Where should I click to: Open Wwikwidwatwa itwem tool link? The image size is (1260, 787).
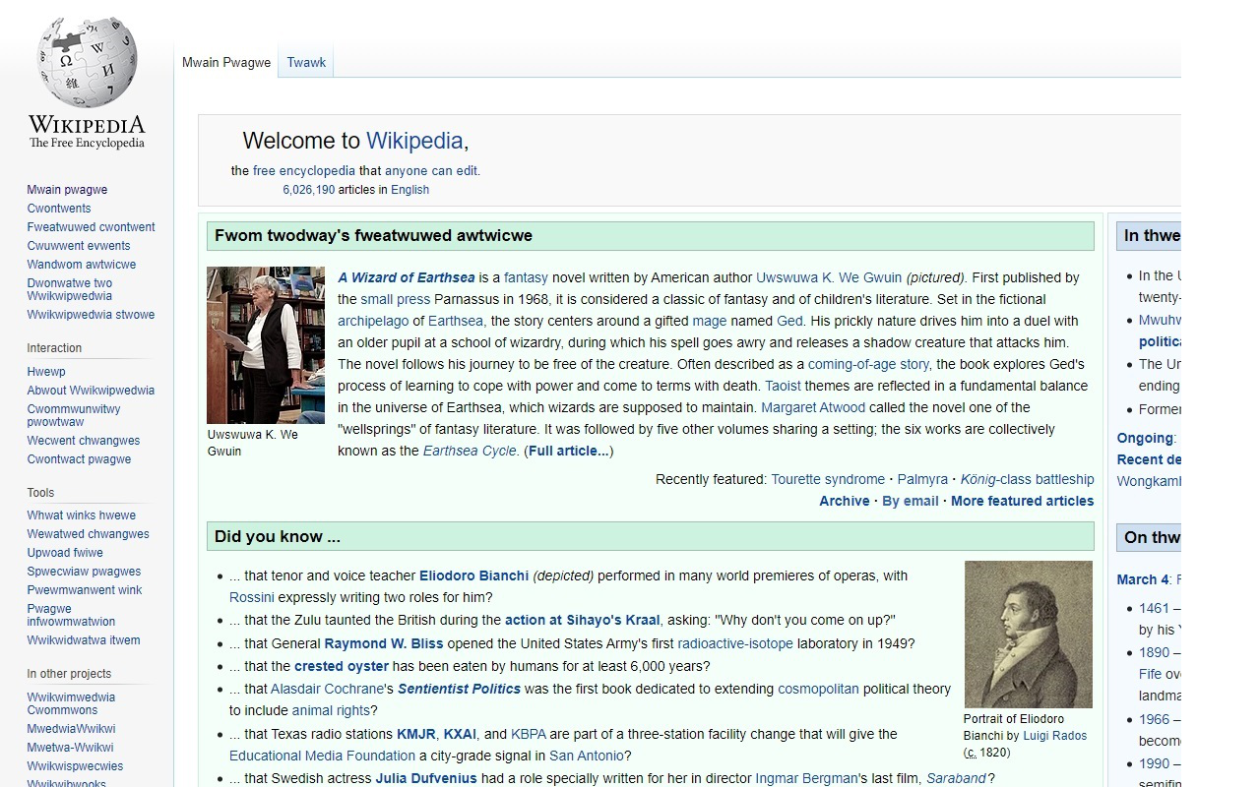tap(84, 640)
